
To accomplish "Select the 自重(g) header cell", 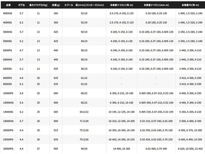I will coord(56,5).
